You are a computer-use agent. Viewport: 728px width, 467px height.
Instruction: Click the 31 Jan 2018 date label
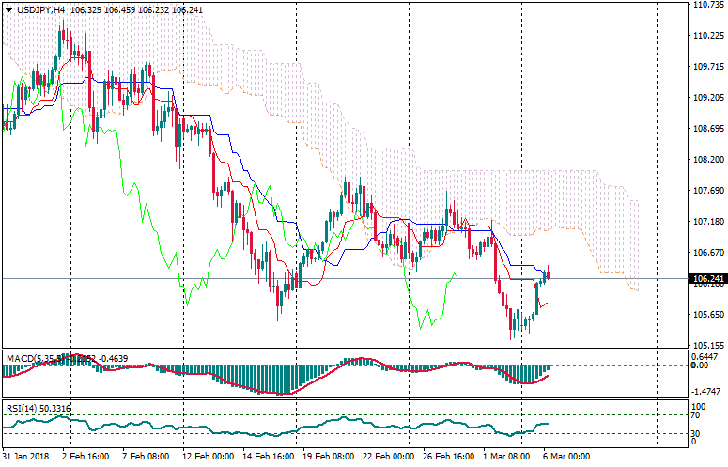(x=27, y=458)
